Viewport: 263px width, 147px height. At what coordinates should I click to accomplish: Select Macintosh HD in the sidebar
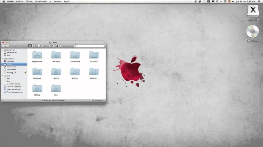pyautogui.click(x=14, y=53)
